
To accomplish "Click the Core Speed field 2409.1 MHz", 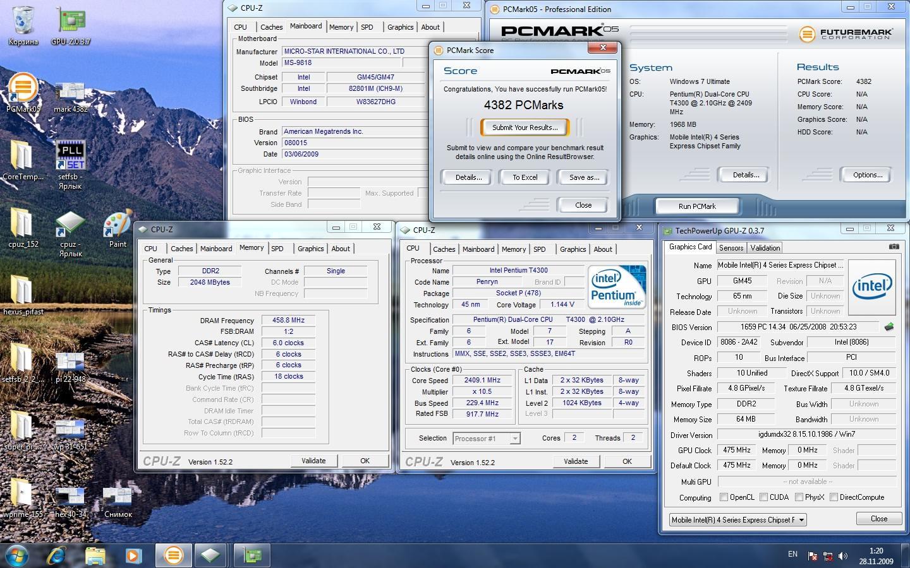I will point(482,381).
